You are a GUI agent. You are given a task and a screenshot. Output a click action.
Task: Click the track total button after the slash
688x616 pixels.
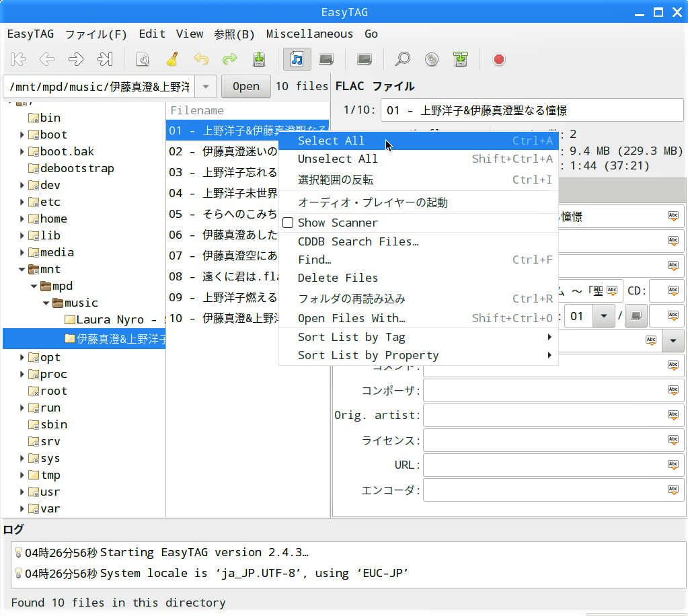click(636, 316)
